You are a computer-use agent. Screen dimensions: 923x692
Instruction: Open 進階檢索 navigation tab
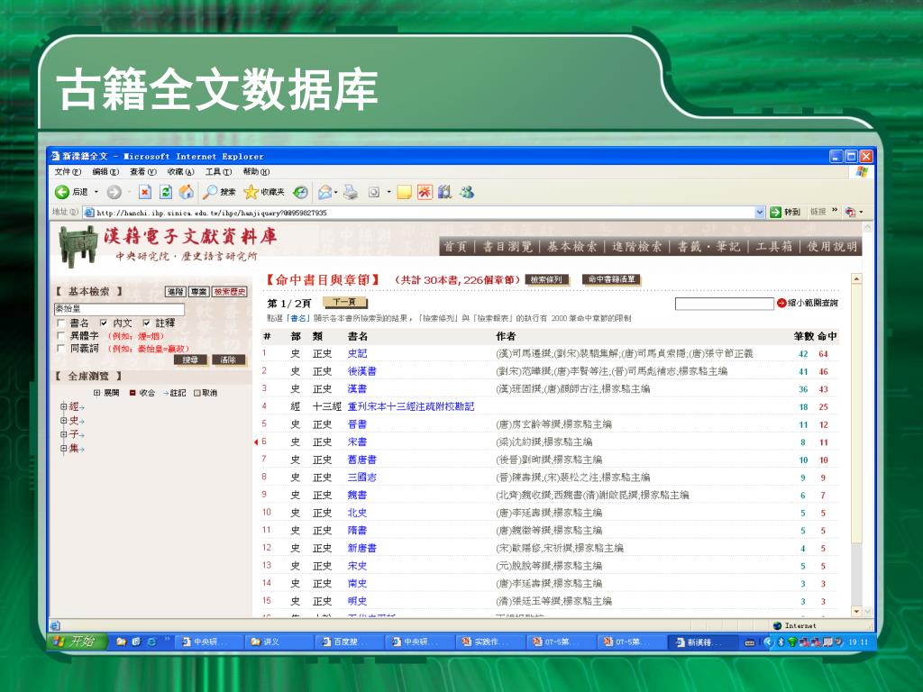(637, 247)
